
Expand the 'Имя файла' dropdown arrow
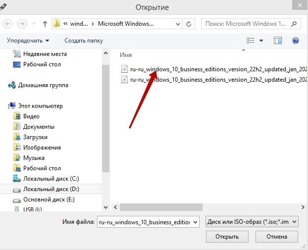(195, 222)
